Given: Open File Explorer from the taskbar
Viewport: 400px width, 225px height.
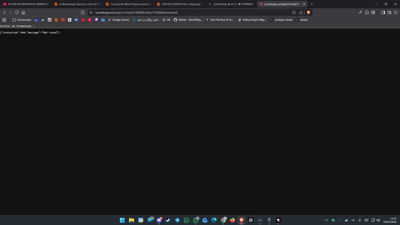Looking at the screenshot, I should pos(131,220).
